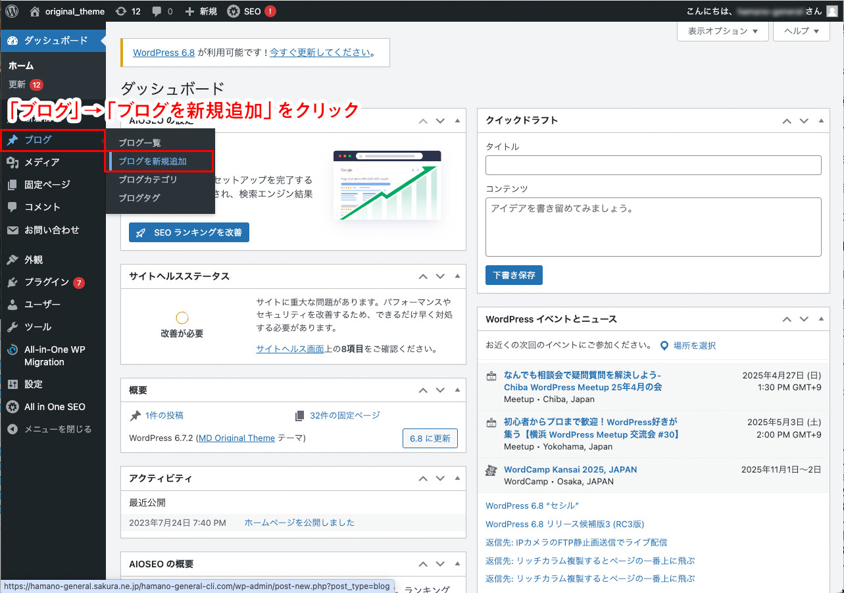Choose ブログ一覧 from flyout submenu
The image size is (844, 593).
pos(139,143)
